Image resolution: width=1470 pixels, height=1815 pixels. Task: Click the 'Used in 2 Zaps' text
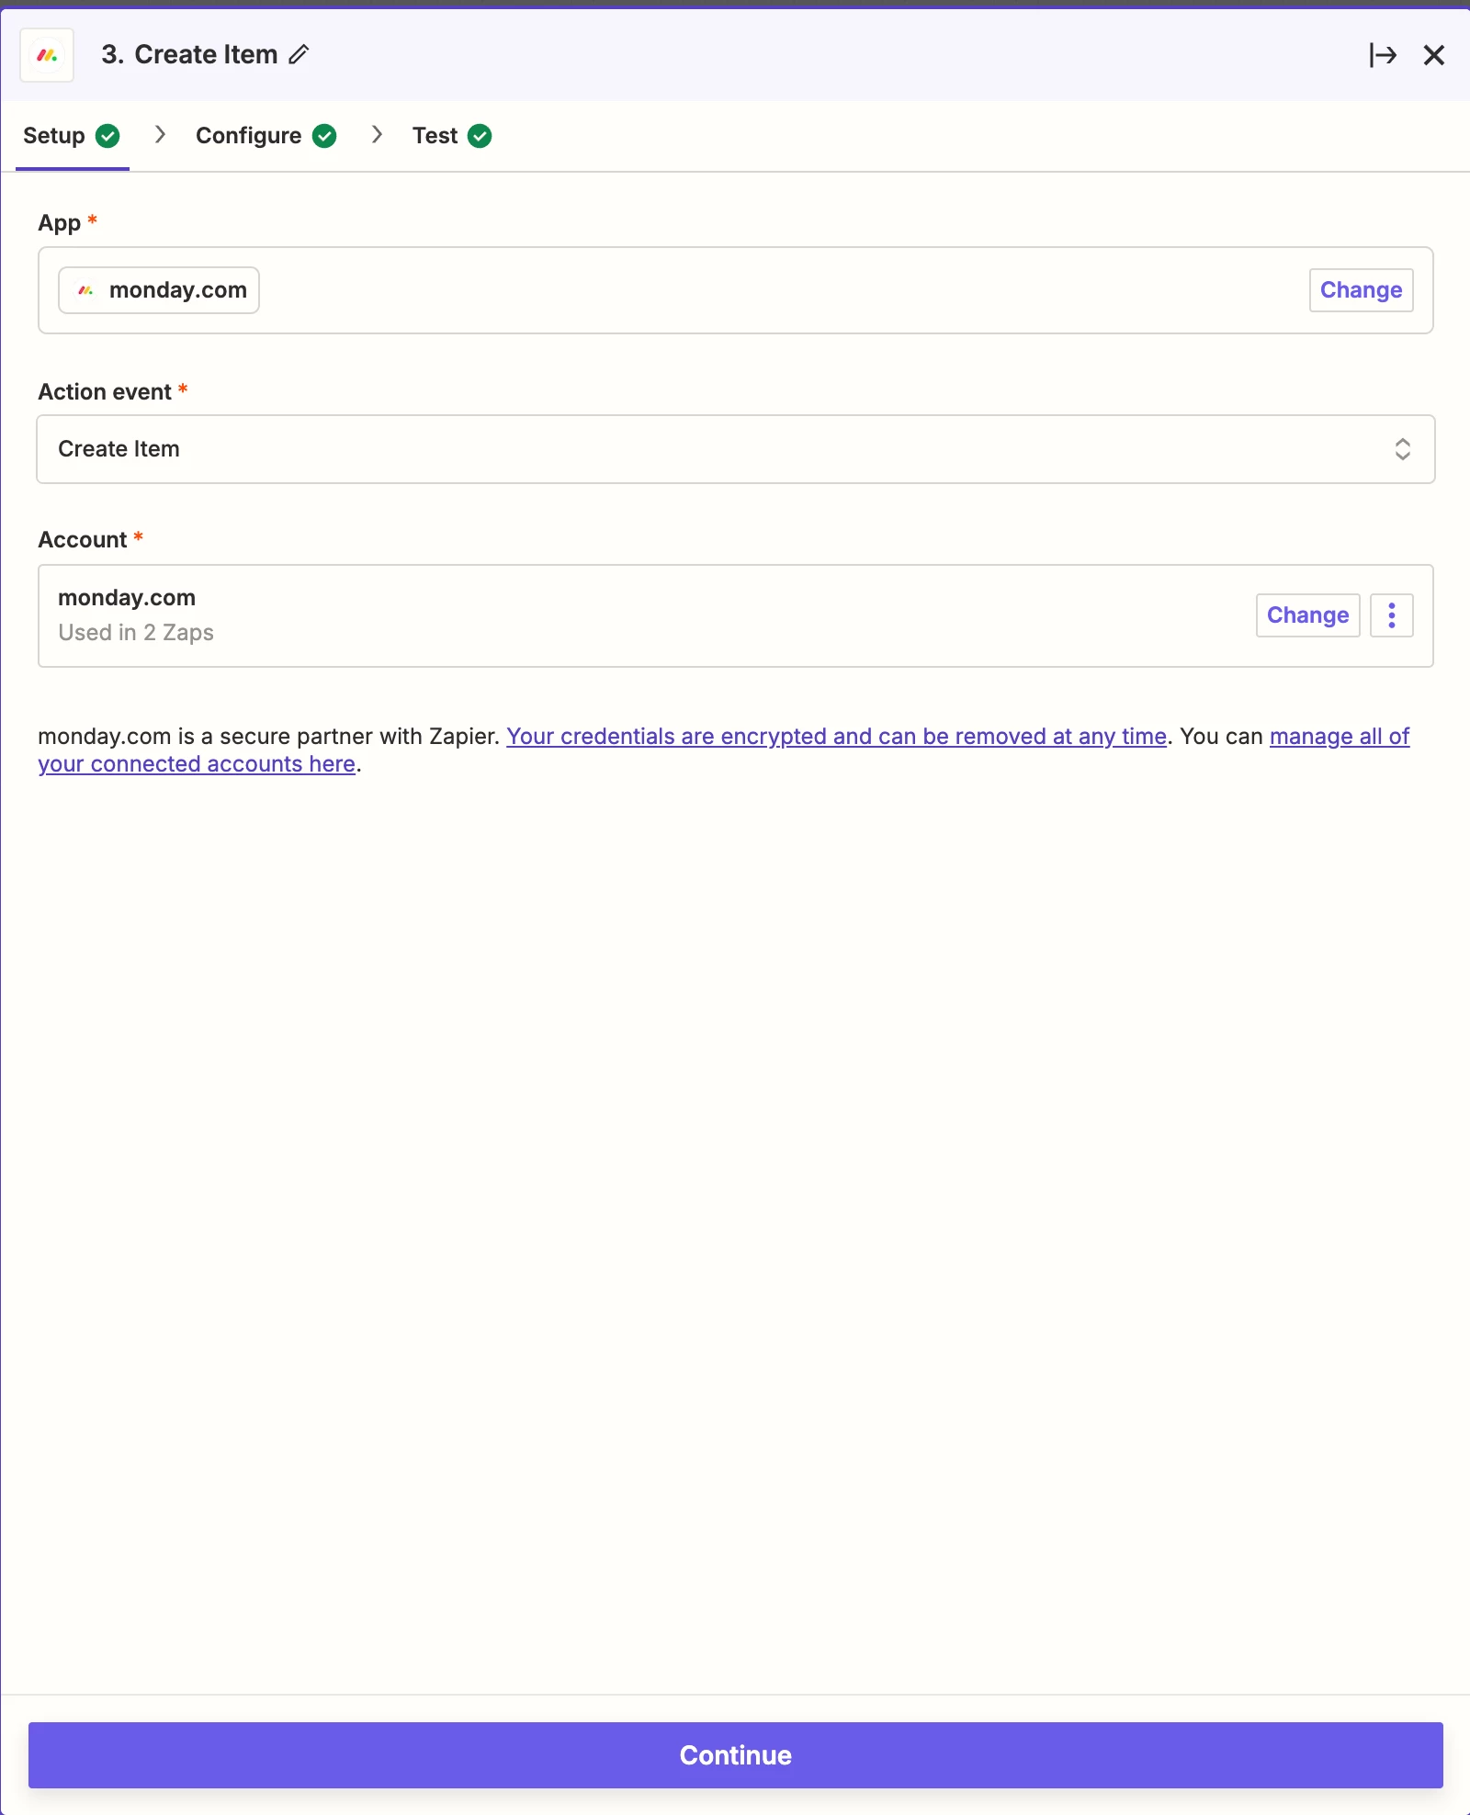click(x=136, y=633)
